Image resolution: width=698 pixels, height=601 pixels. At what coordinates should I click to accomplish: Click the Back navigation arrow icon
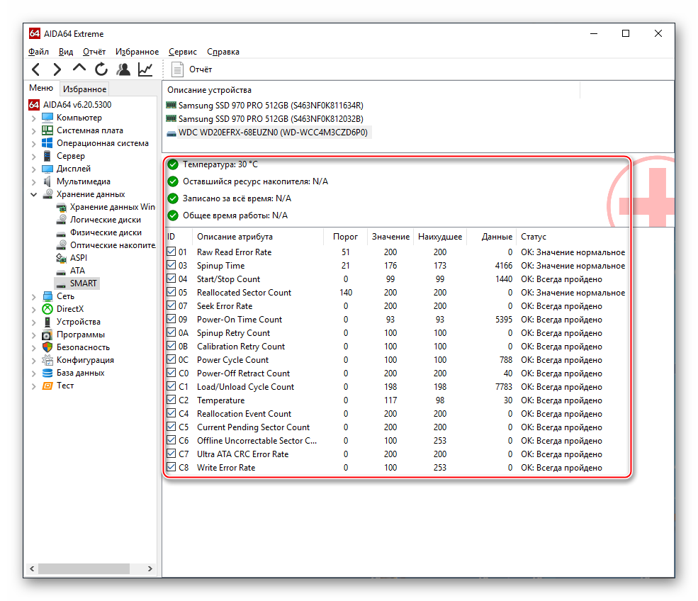pyautogui.click(x=36, y=69)
